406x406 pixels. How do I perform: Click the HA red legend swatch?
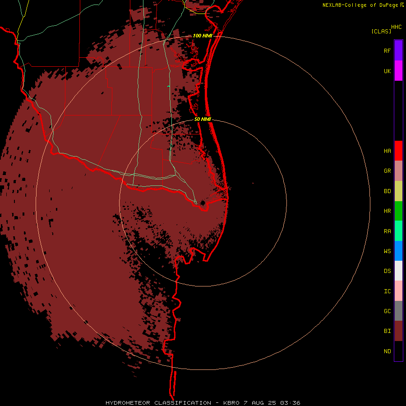(398, 151)
